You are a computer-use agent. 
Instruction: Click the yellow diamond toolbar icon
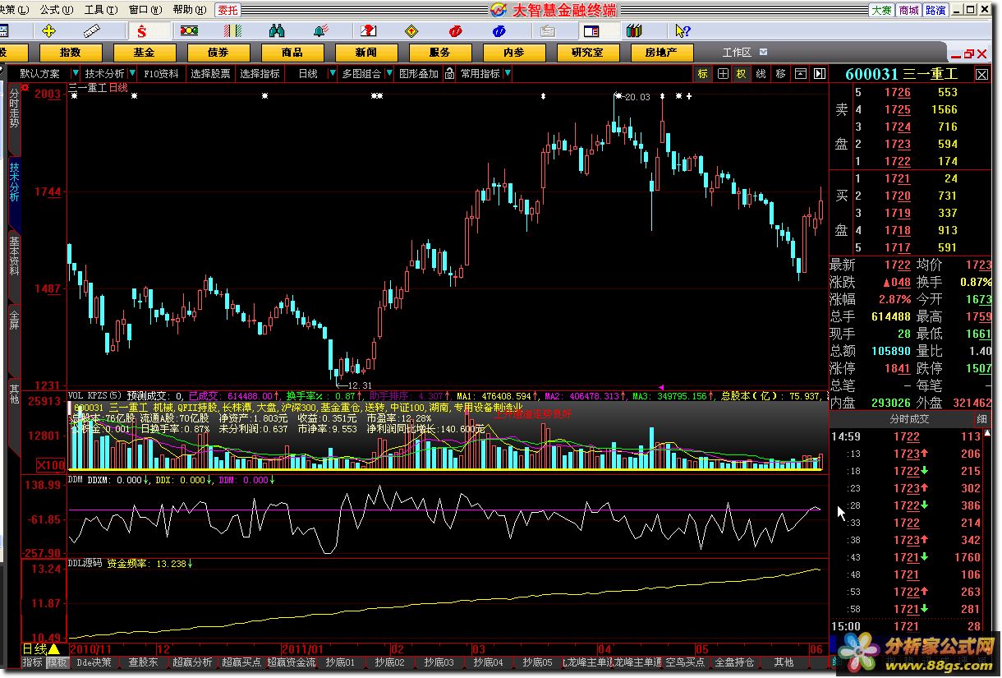click(411, 31)
